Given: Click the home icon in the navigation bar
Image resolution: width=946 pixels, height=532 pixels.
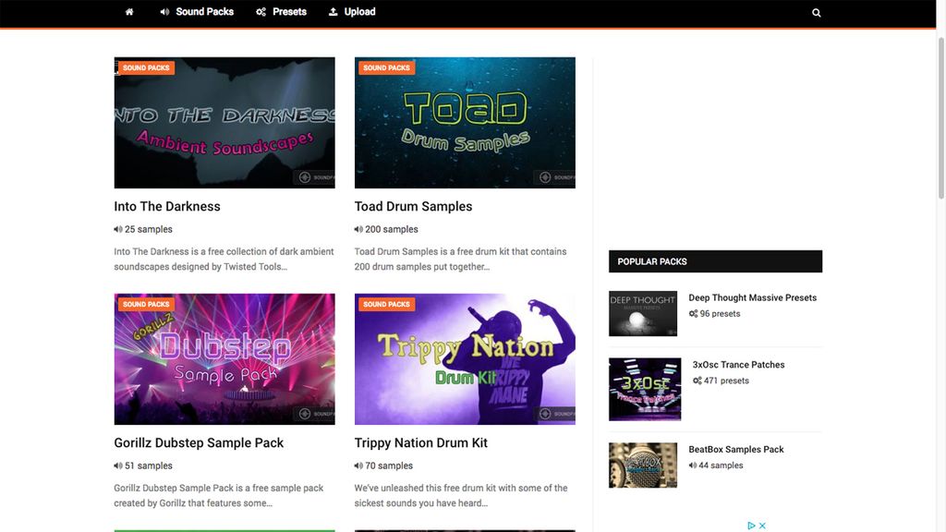Looking at the screenshot, I should [128, 12].
